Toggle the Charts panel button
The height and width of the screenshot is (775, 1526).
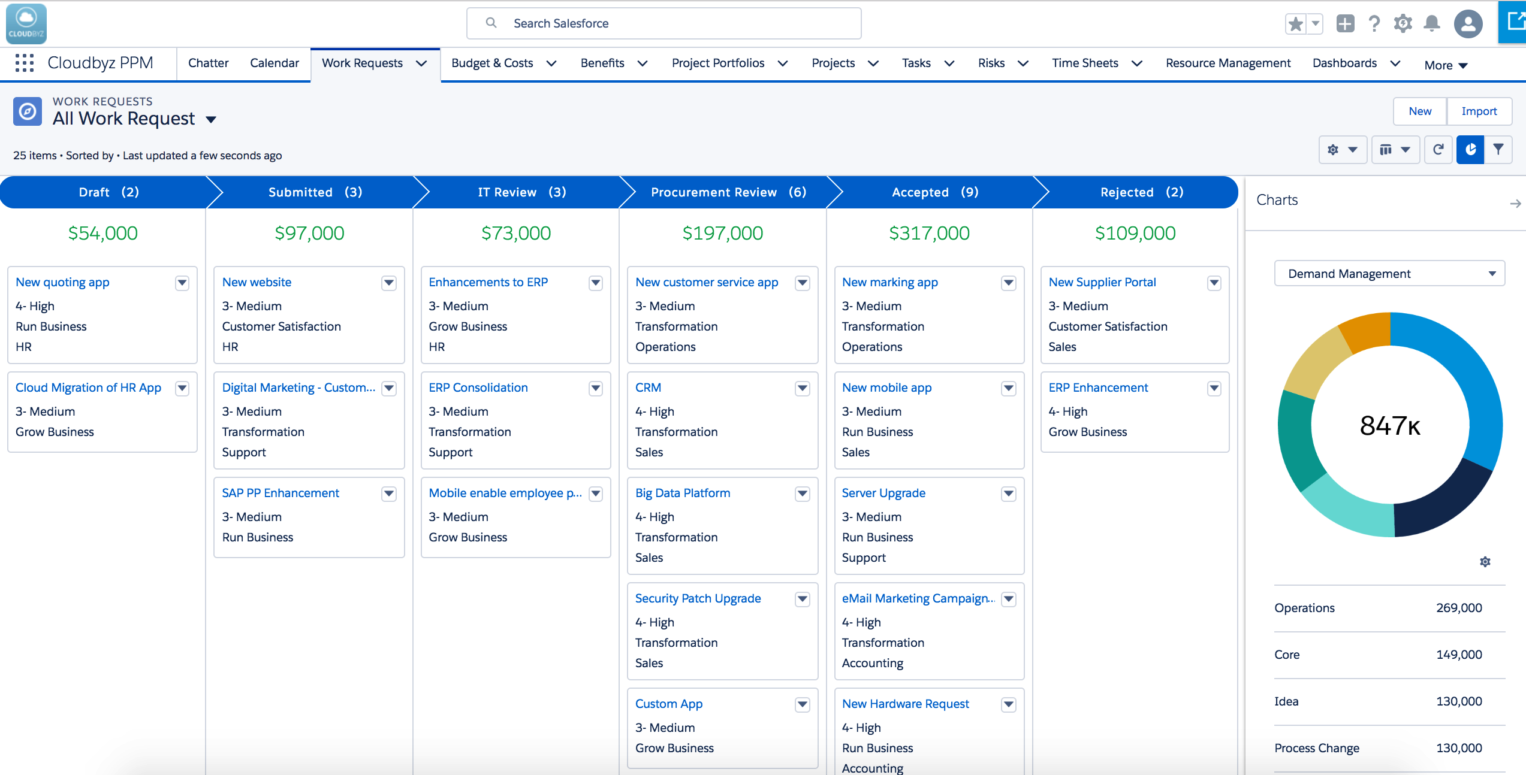click(x=1470, y=150)
